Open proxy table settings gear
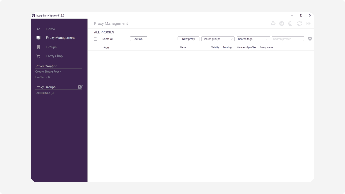Image resolution: width=345 pixels, height=194 pixels. coord(310,39)
